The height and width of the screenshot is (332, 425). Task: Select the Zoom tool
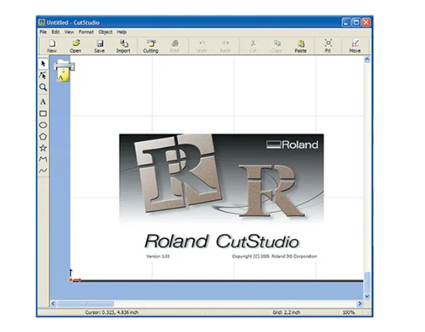43,88
